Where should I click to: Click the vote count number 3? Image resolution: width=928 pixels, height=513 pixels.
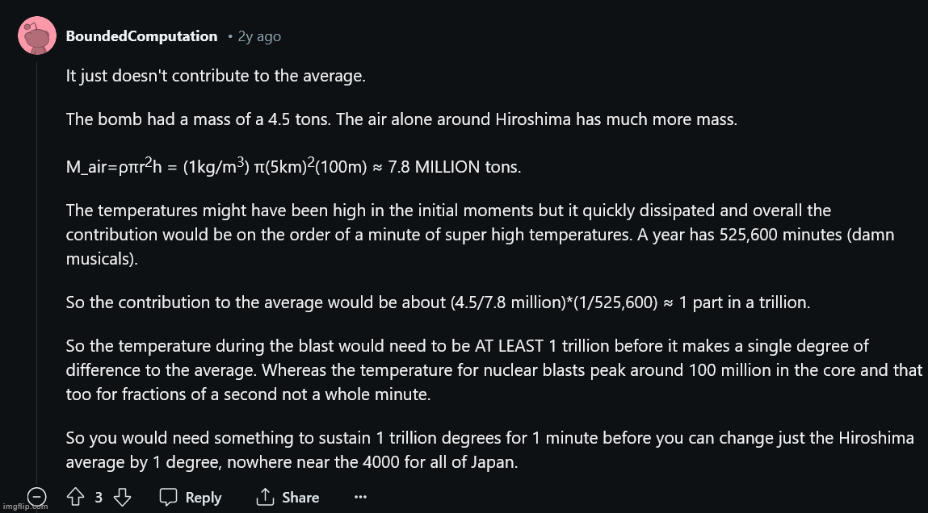pyautogui.click(x=99, y=497)
